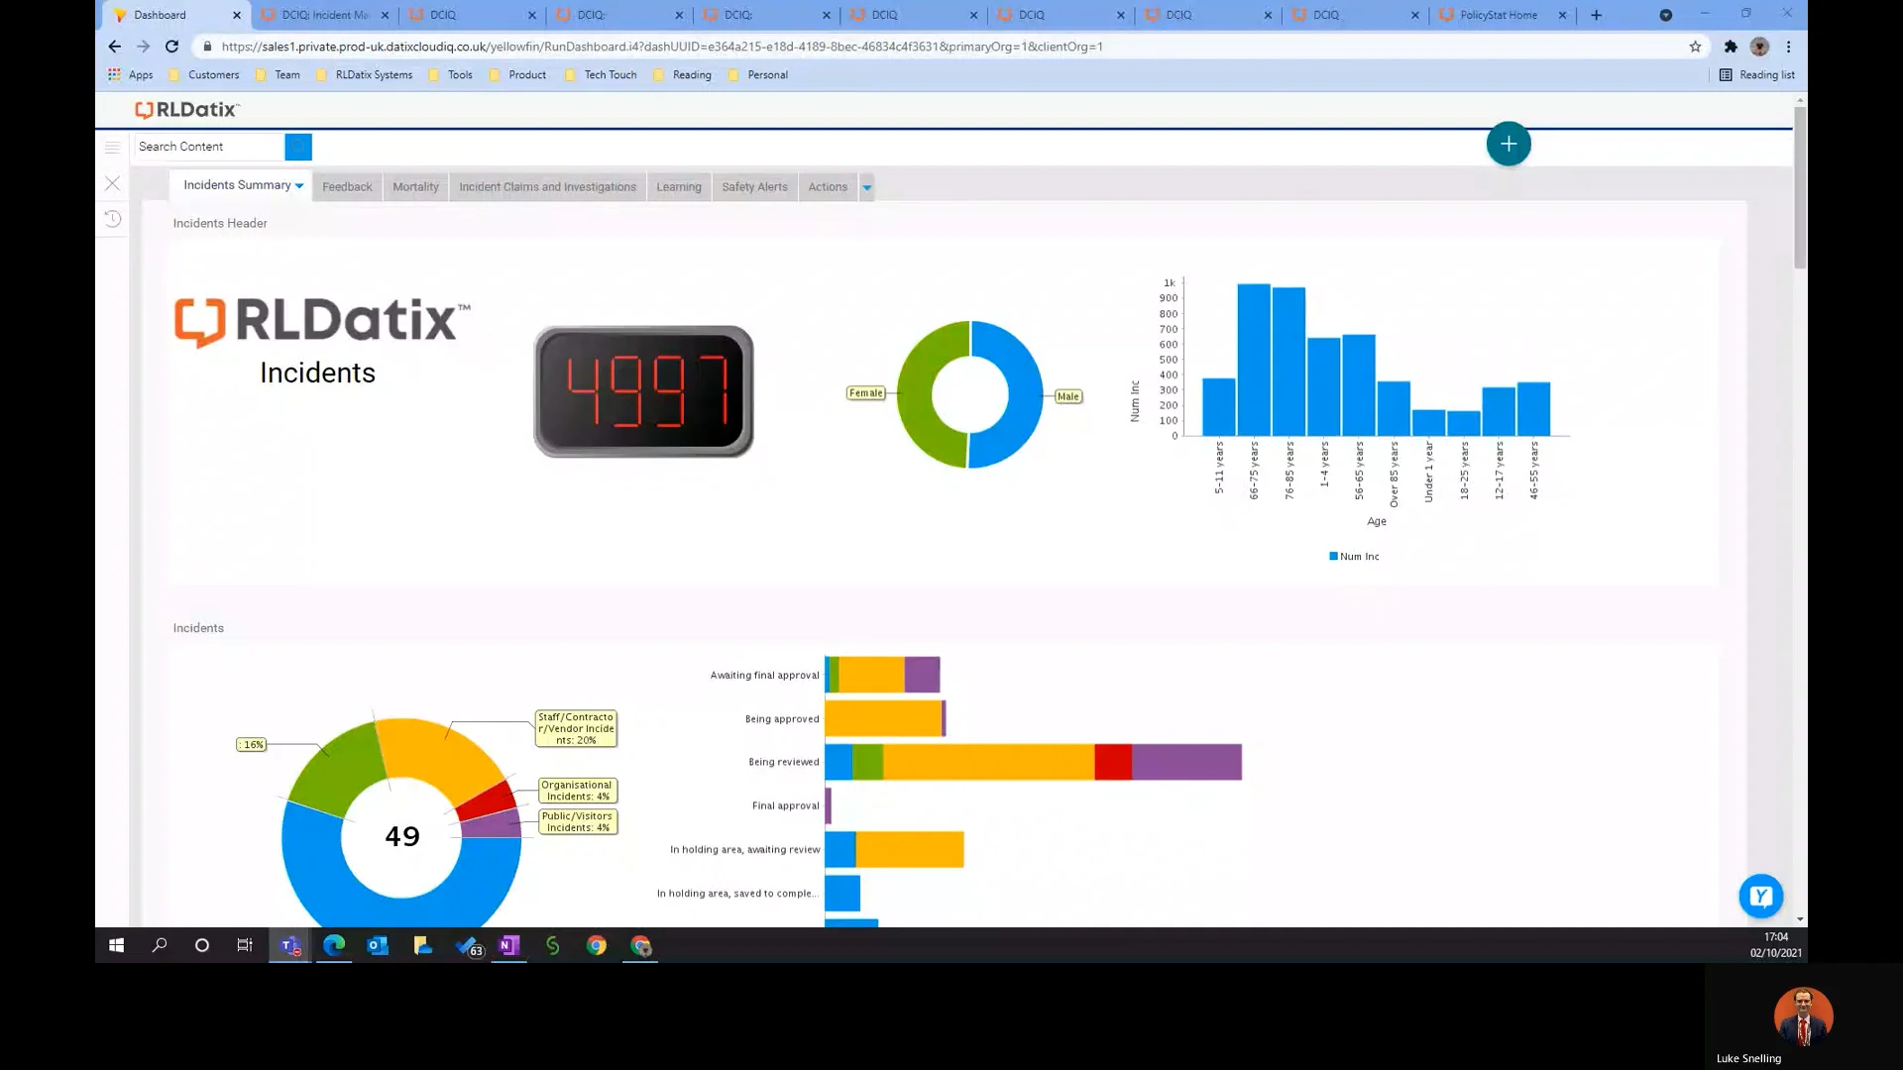The image size is (1903, 1070).
Task: Click the history icon in the left sidebar
Action: (x=112, y=219)
